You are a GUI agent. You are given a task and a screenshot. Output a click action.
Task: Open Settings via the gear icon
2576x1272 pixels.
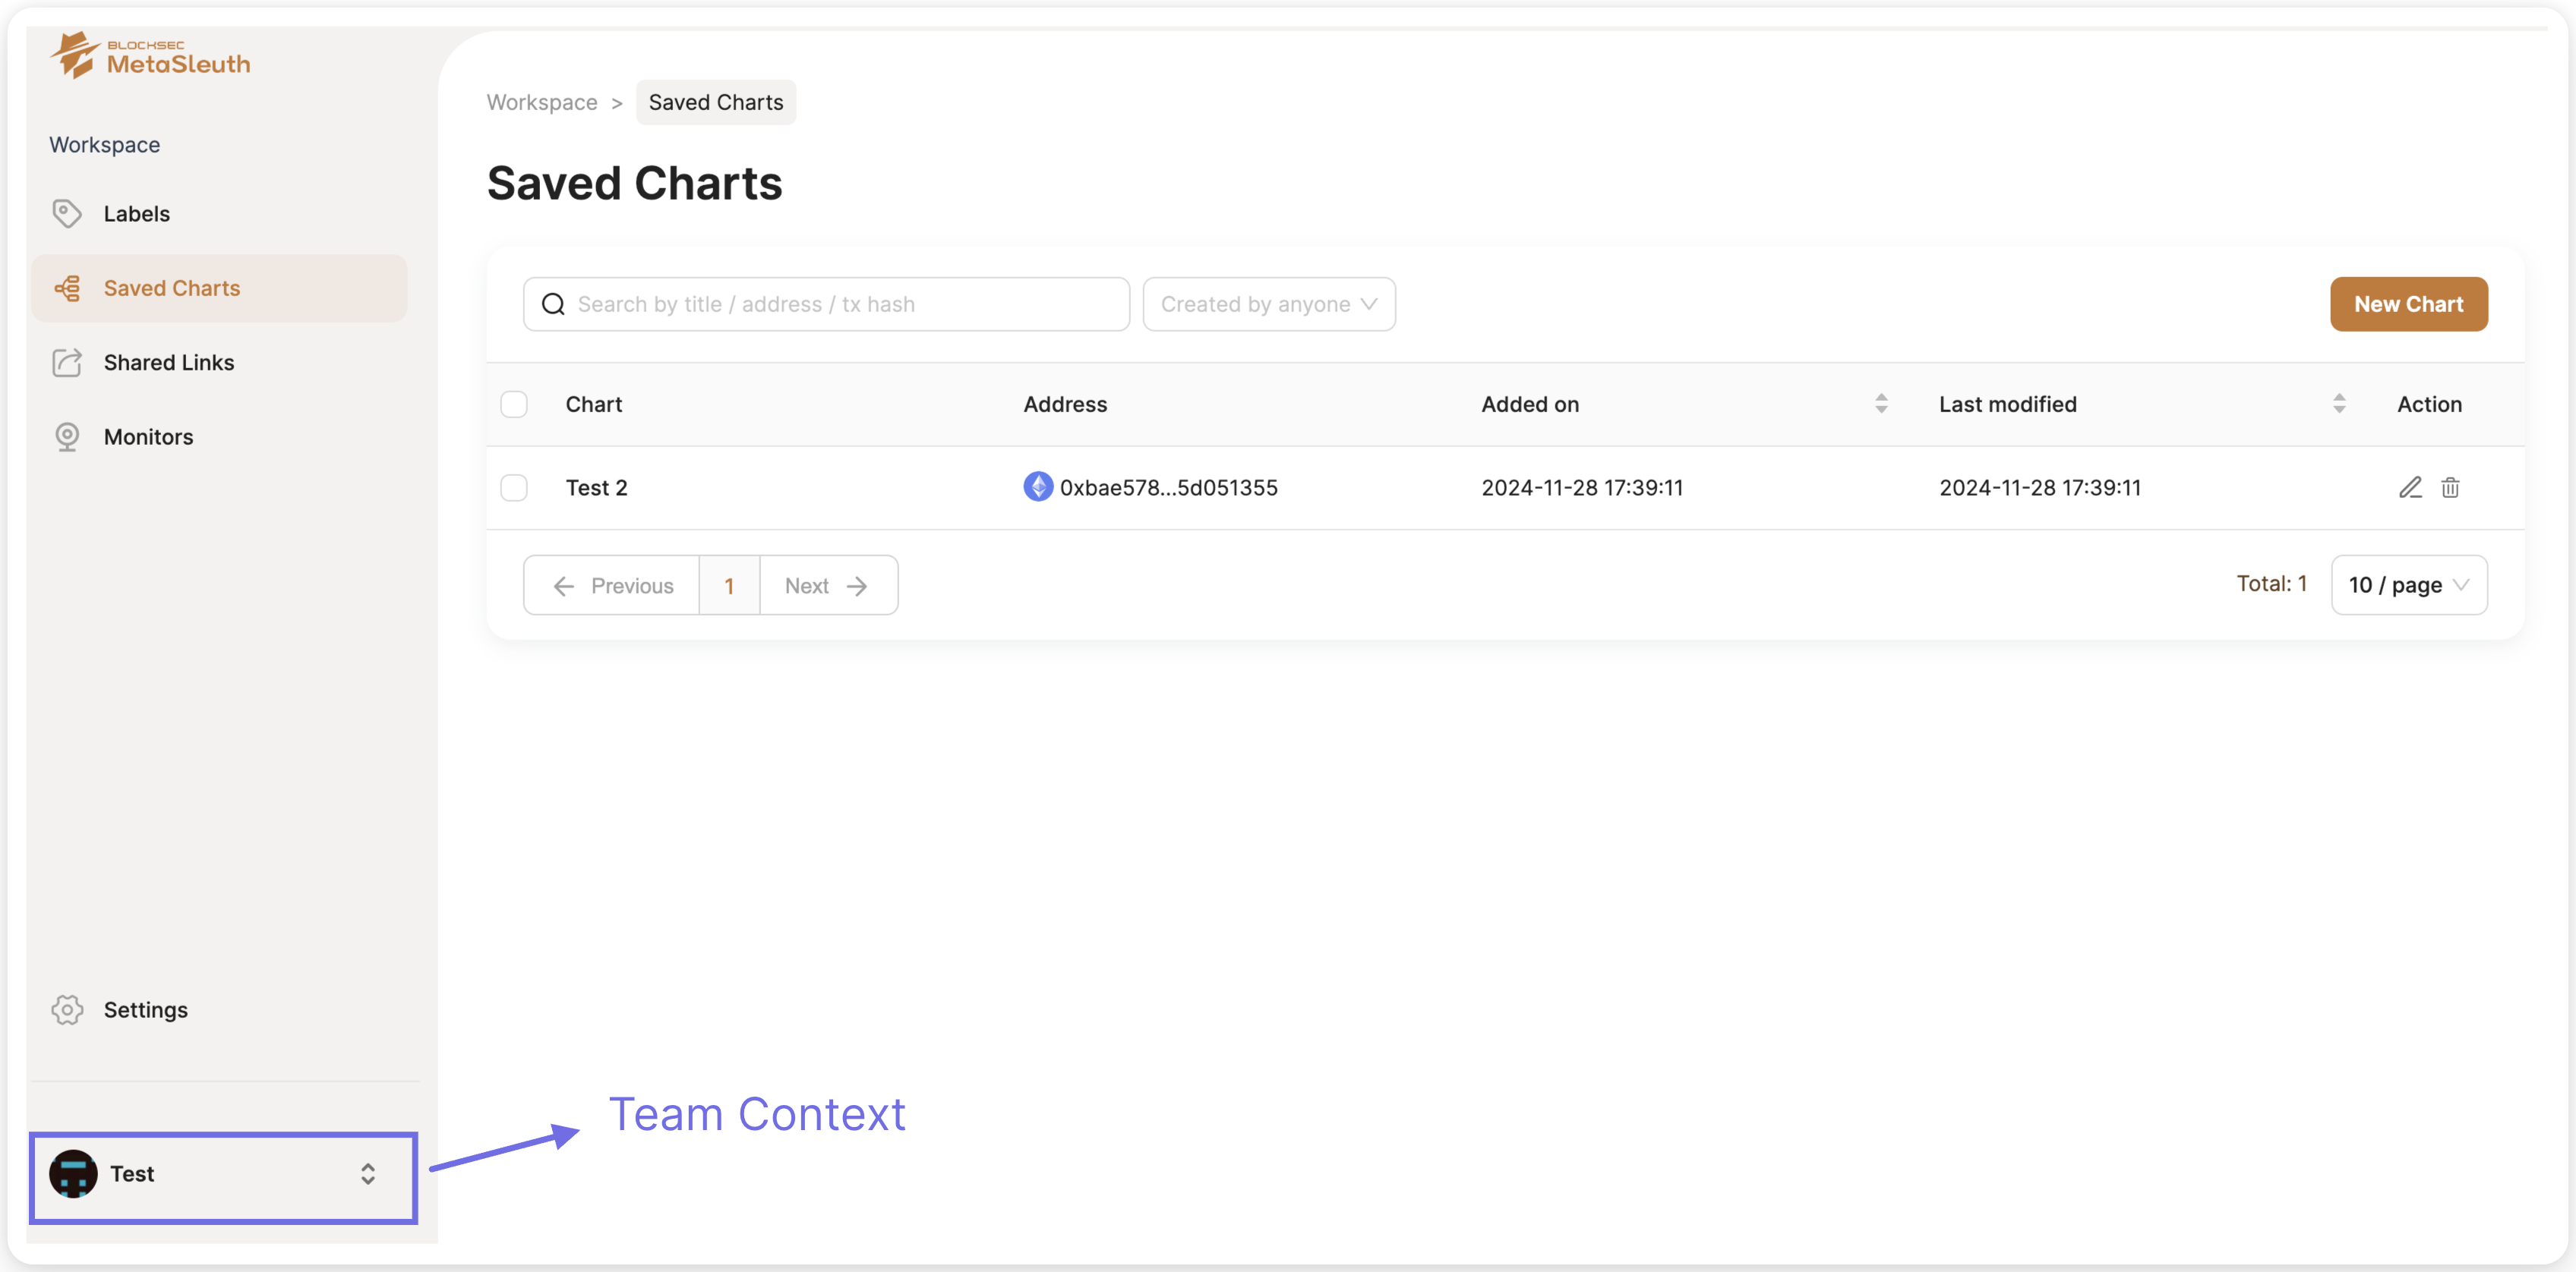pyautogui.click(x=67, y=1009)
